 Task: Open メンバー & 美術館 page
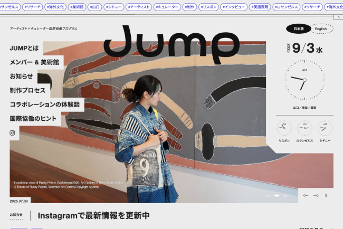click(x=34, y=62)
